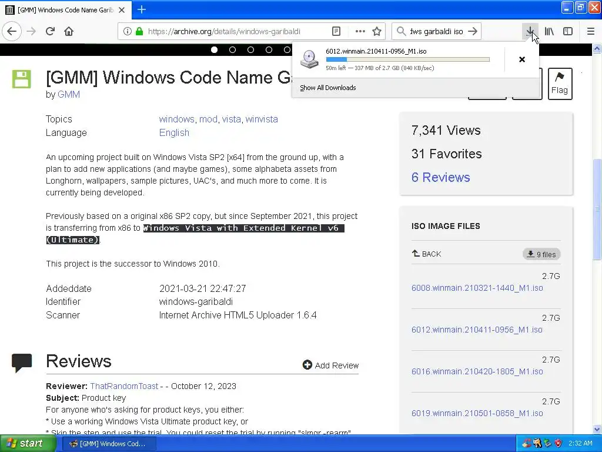
Task: Click the Firefox taskbar button
Action: point(109,444)
